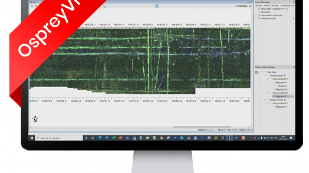Select the Preprocessed #1 tree item

pyautogui.click(x=278, y=75)
